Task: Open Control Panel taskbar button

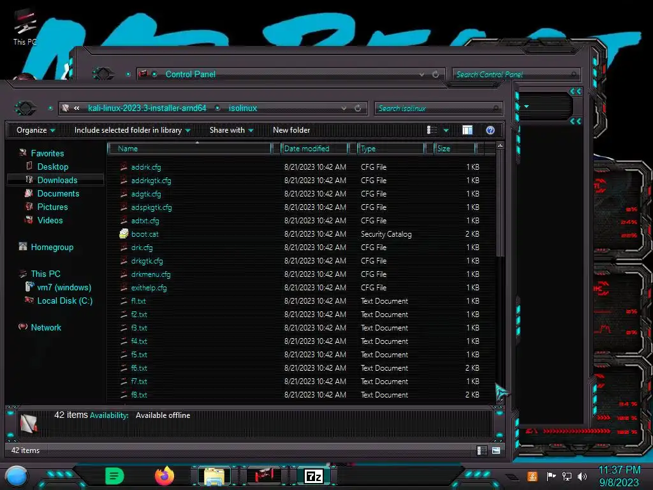Action: point(263,475)
